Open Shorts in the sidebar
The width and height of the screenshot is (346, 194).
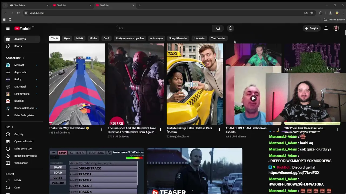22,46
